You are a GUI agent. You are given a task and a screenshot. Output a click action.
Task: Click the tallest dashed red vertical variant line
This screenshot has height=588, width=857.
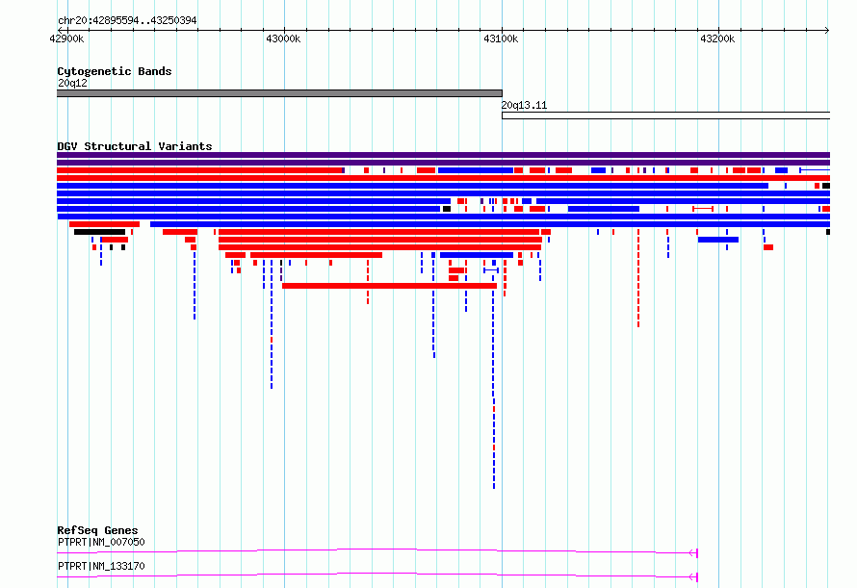(x=637, y=278)
